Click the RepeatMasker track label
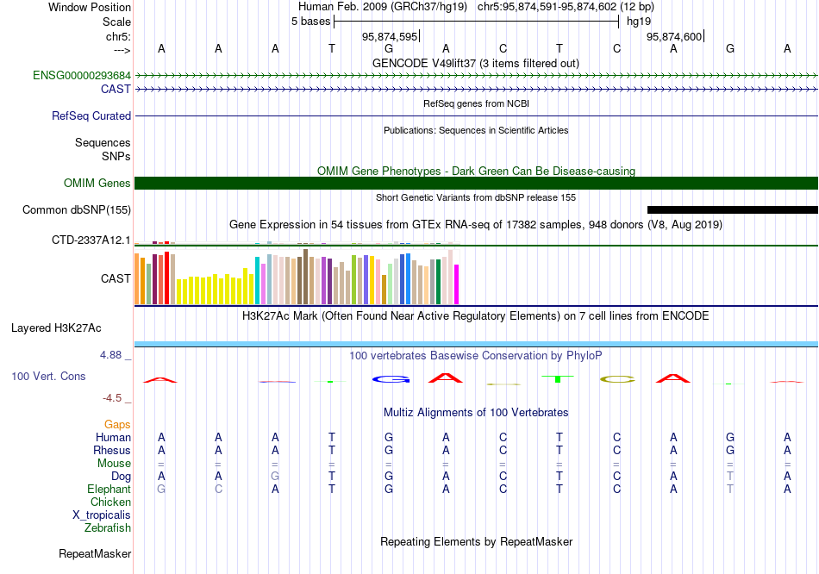819x574 pixels. click(x=95, y=553)
